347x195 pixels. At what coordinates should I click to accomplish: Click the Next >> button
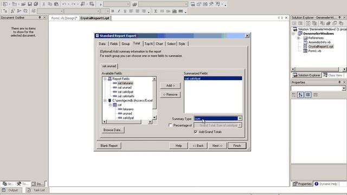[217, 146]
